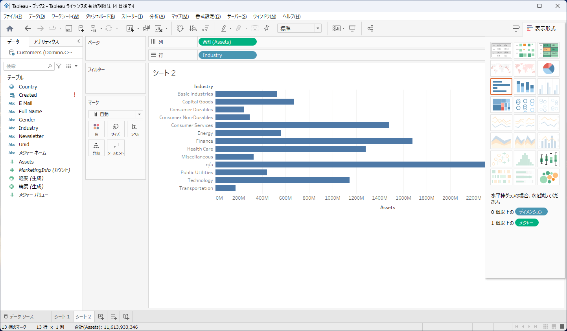The image size is (567, 331).
Task: Open 色 (color) on the marks card
Action: point(96,129)
